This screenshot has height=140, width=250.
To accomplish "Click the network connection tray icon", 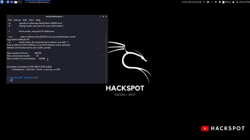I will [204, 2].
